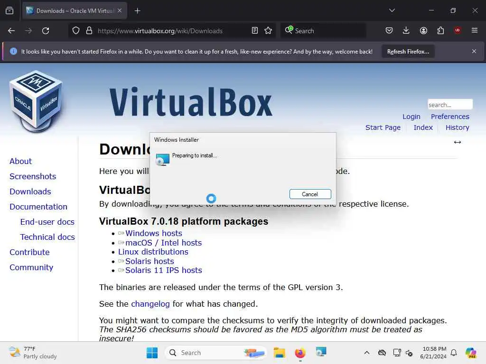Reload the page with the refresh icon
The height and width of the screenshot is (364, 486).
point(46,31)
